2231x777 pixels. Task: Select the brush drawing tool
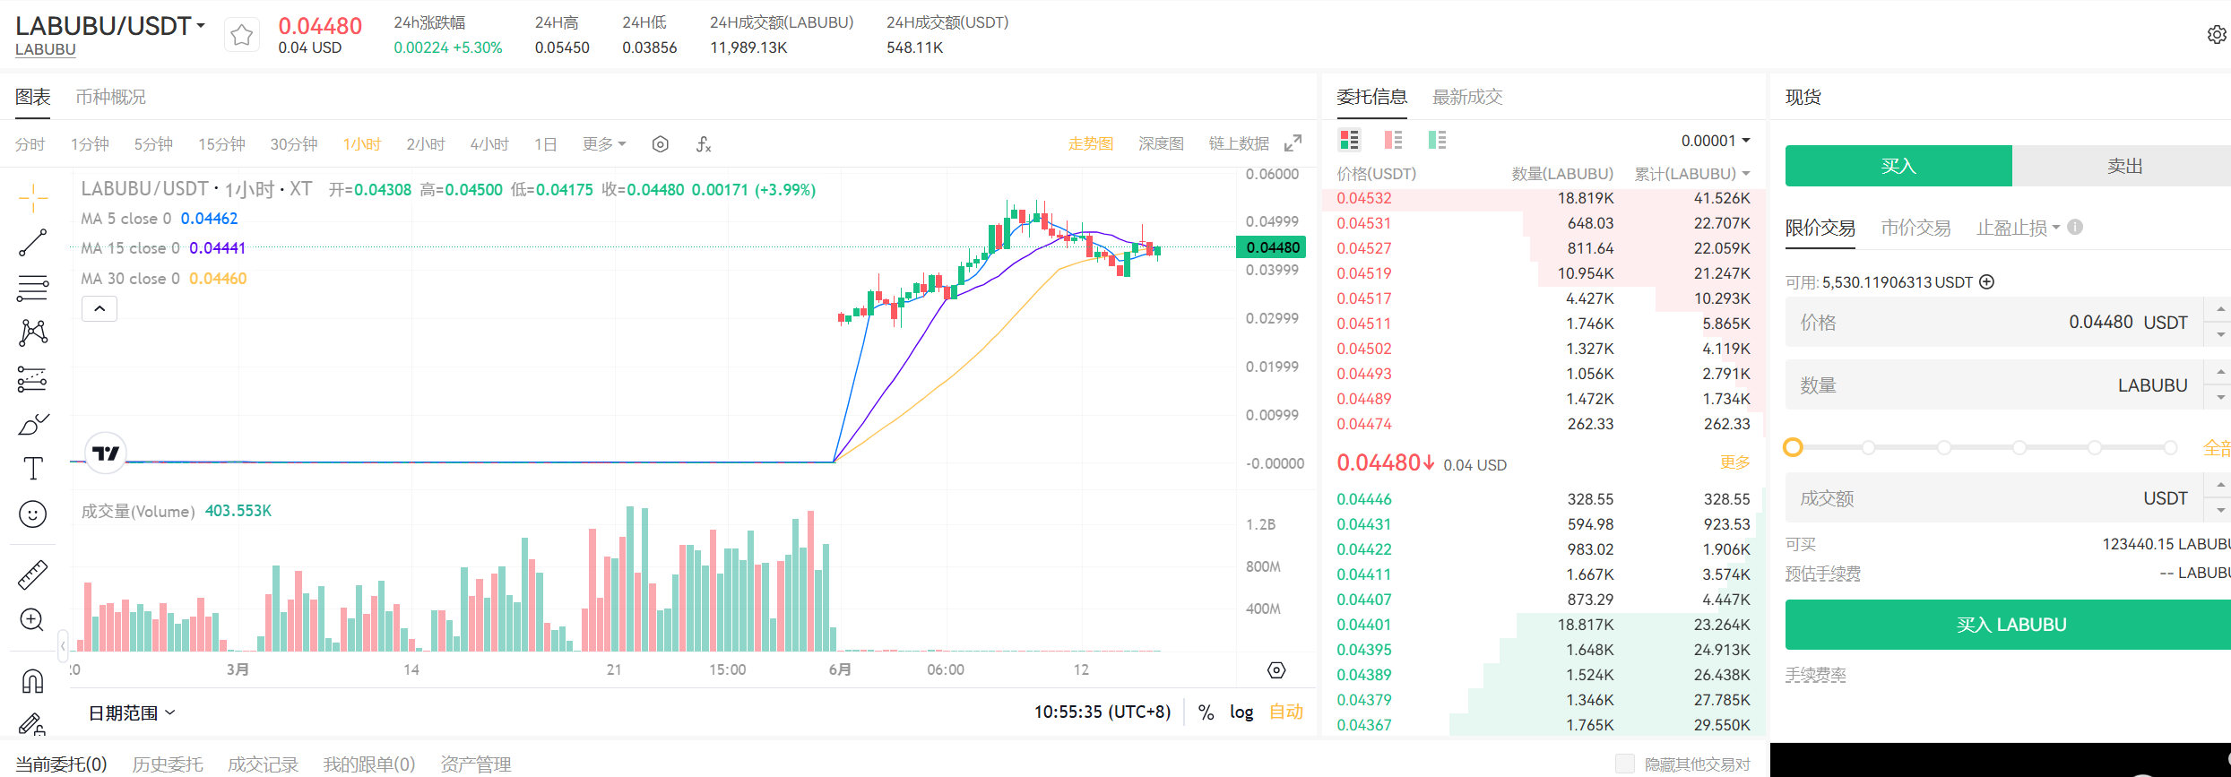tap(33, 423)
